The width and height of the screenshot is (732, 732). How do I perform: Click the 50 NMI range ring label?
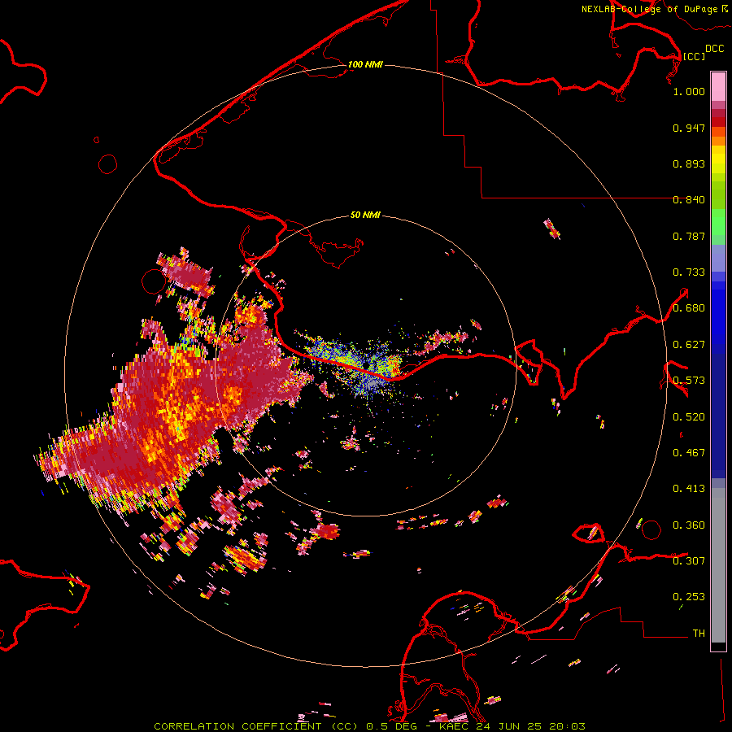coord(365,215)
